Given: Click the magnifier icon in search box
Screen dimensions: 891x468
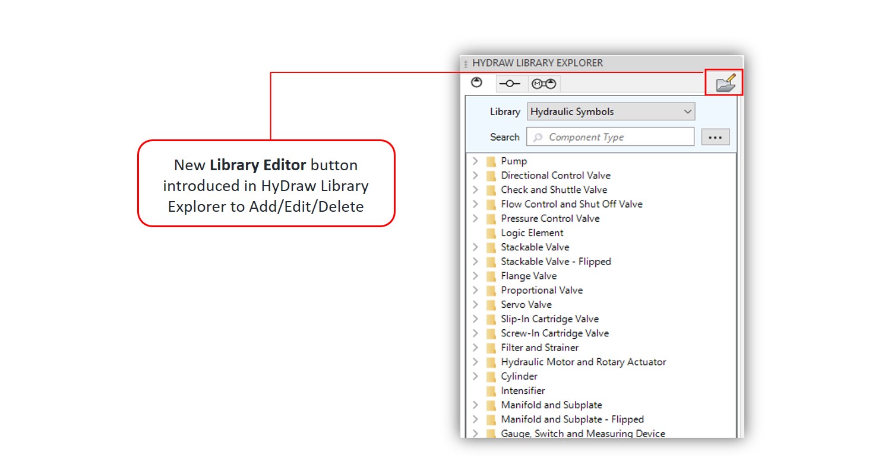Looking at the screenshot, I should 538,137.
